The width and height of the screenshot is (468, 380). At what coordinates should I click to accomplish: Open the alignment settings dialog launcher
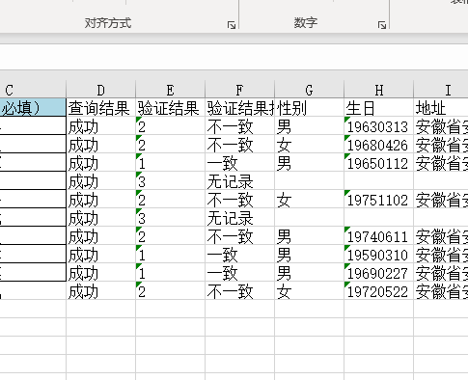pos(232,25)
